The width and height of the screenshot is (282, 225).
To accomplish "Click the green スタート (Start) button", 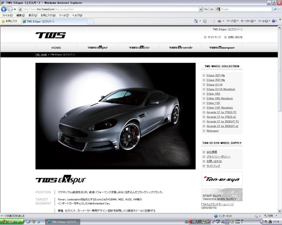I will pos(12,222).
